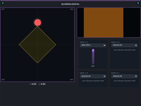Viewport: 141px width, 106px height.
Task: Click the IN4 corner label
Action: [72, 80]
